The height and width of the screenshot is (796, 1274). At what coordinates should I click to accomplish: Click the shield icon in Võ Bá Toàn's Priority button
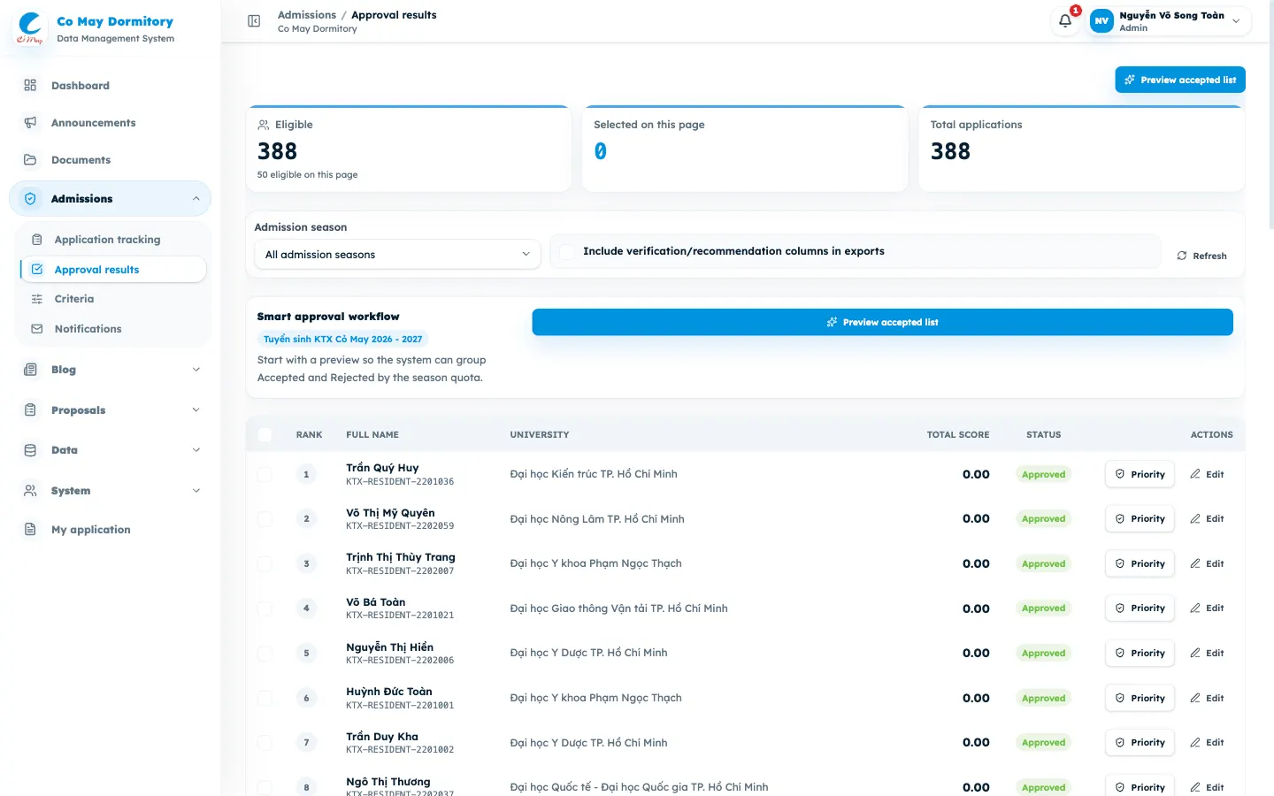(1120, 608)
